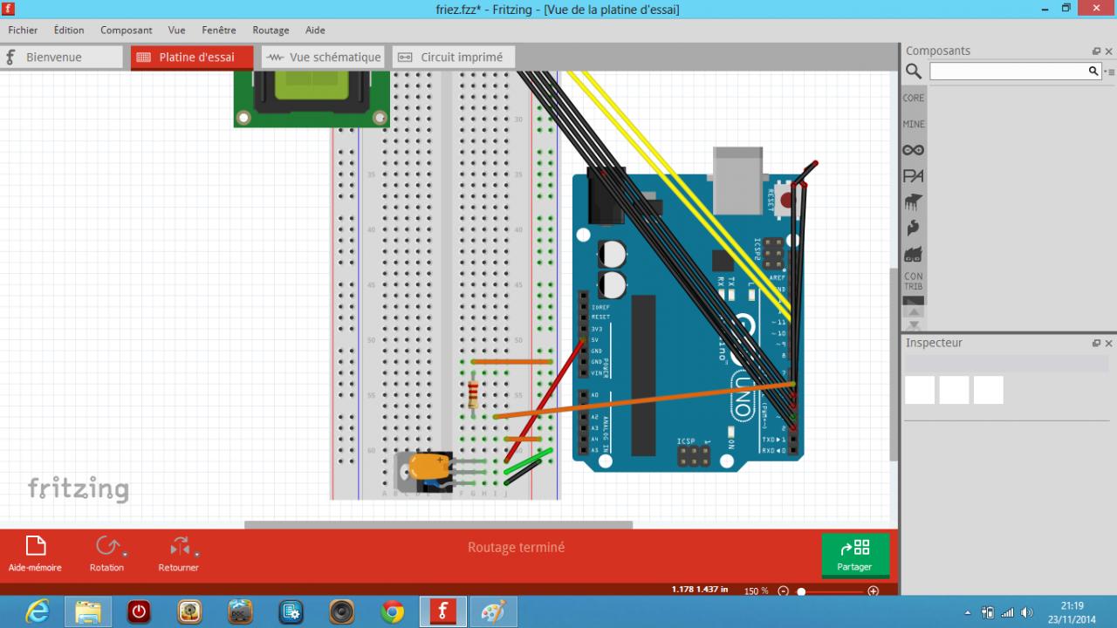Select the CORE parts bin

(914, 98)
